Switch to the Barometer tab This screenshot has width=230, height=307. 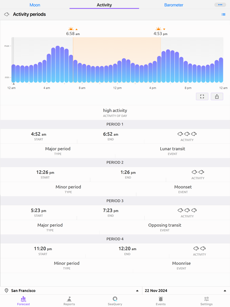tap(173, 5)
